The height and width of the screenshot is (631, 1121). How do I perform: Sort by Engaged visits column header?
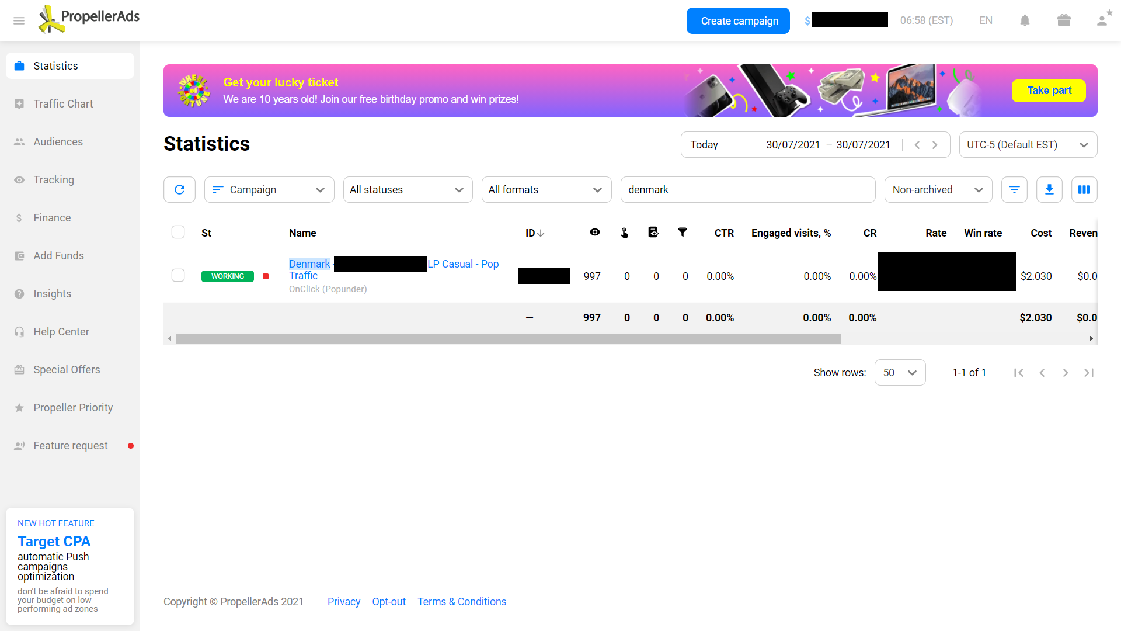(791, 233)
